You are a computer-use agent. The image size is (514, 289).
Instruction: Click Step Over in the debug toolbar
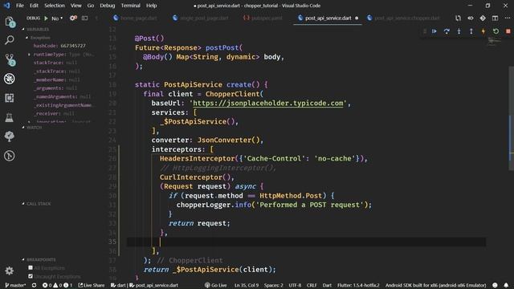click(447, 31)
